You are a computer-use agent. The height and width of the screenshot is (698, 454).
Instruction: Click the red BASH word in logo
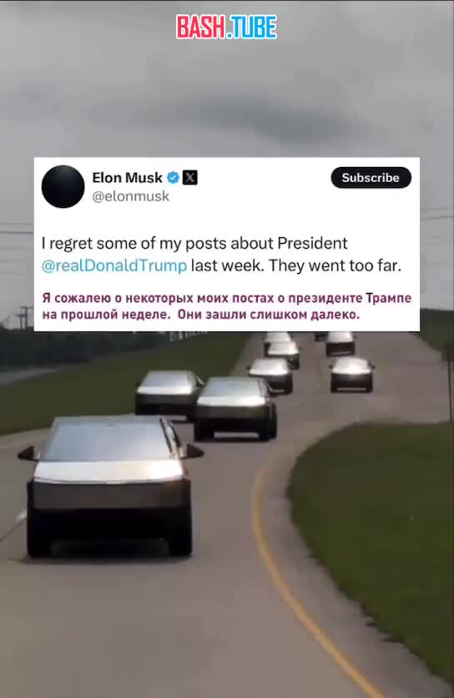pos(200,27)
